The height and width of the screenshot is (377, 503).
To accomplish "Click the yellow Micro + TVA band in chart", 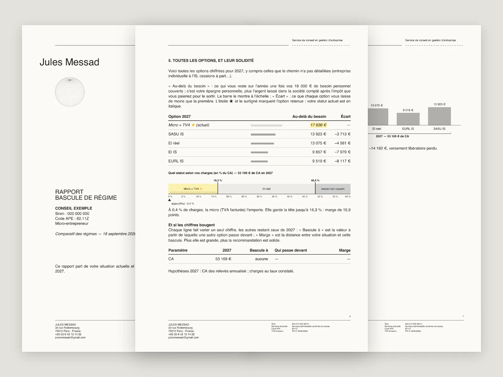I will [193, 189].
